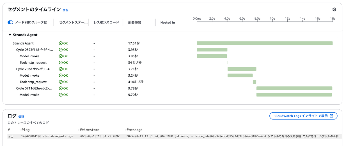Select the Strands Agent root segment row

coord(23,43)
